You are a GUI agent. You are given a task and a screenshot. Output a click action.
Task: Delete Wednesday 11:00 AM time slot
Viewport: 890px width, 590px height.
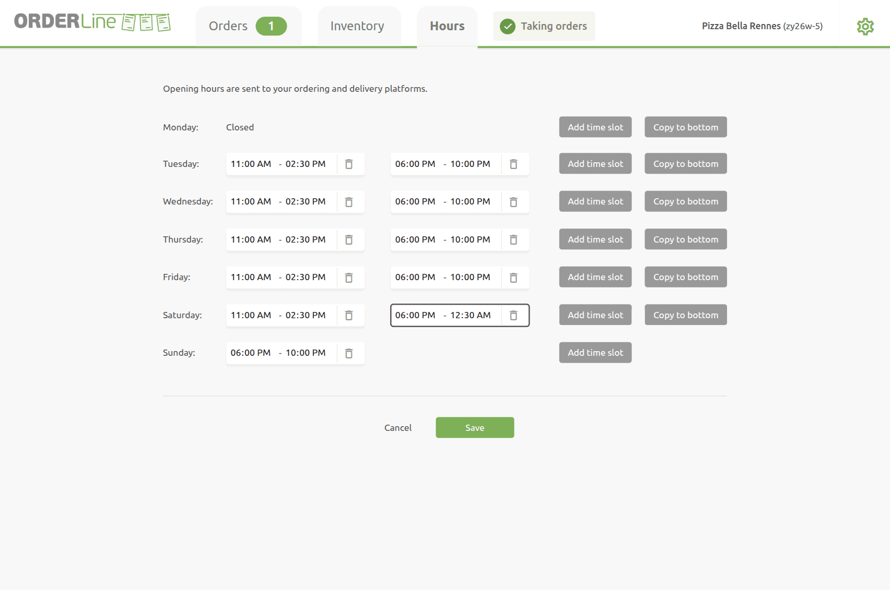click(x=349, y=202)
